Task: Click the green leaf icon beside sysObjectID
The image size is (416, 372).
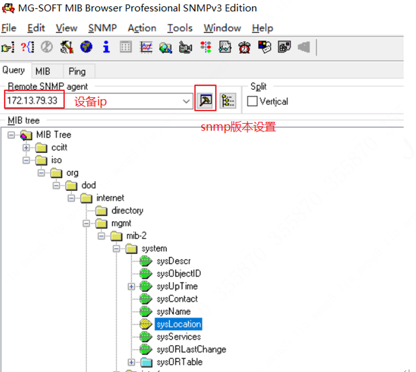Action: (x=146, y=274)
